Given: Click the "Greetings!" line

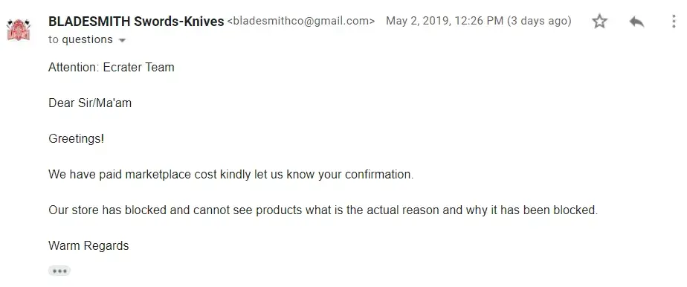Looking at the screenshot, I should (x=77, y=139).
